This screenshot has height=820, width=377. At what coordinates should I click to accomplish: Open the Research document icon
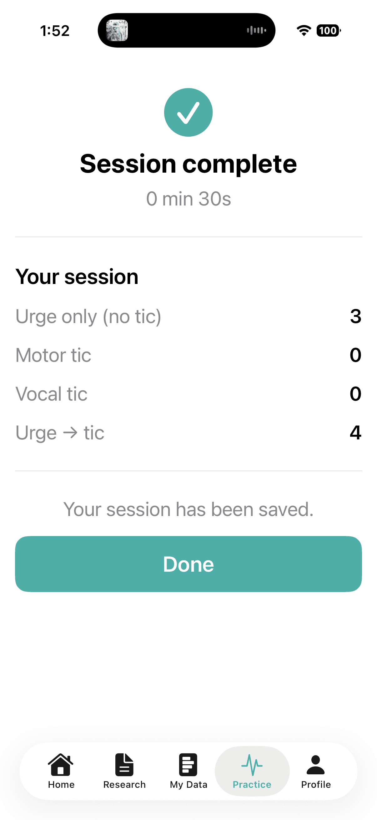124,764
